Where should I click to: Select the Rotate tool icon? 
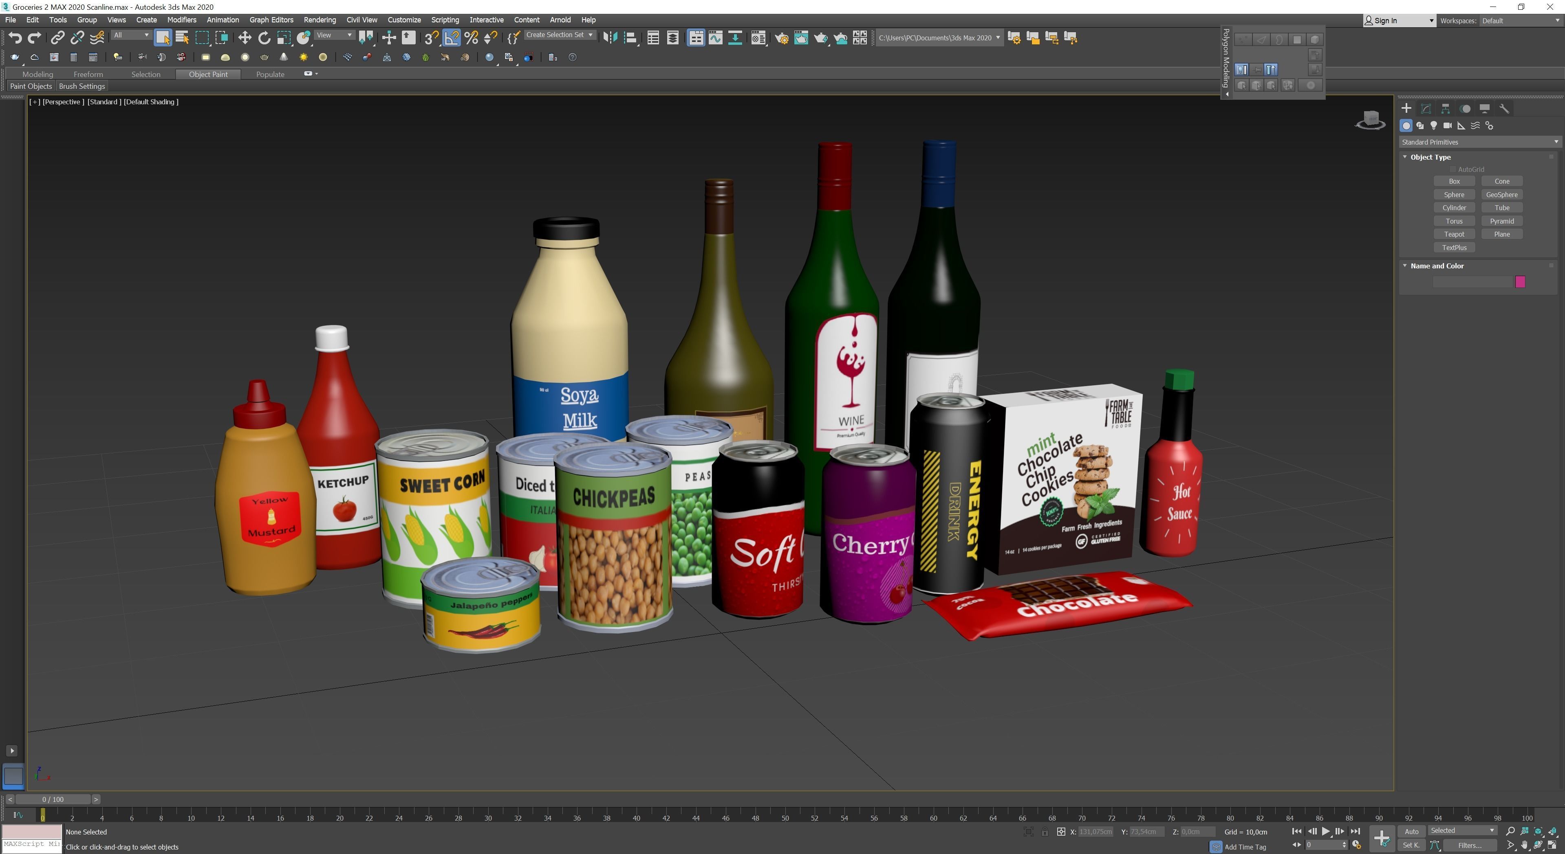coord(264,37)
